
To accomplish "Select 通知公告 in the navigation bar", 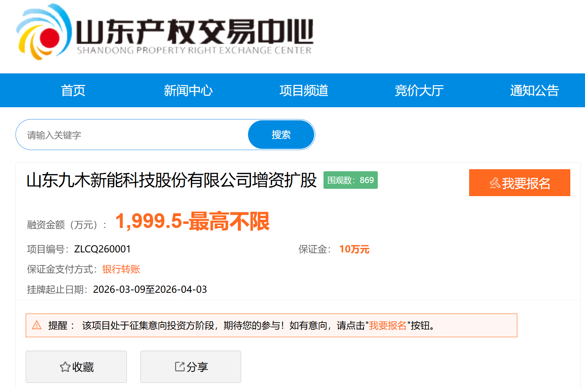I will coord(534,91).
